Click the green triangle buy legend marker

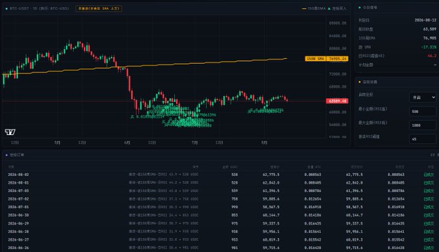point(329,8)
